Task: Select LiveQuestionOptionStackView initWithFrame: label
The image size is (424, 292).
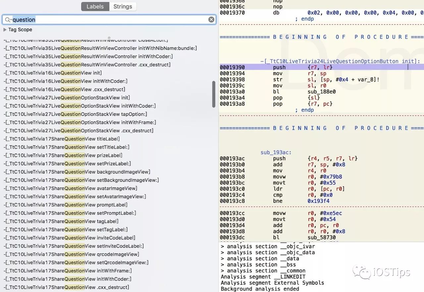Action: (x=80, y=122)
